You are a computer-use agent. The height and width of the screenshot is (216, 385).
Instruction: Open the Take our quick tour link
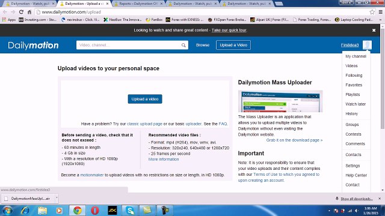229,31
